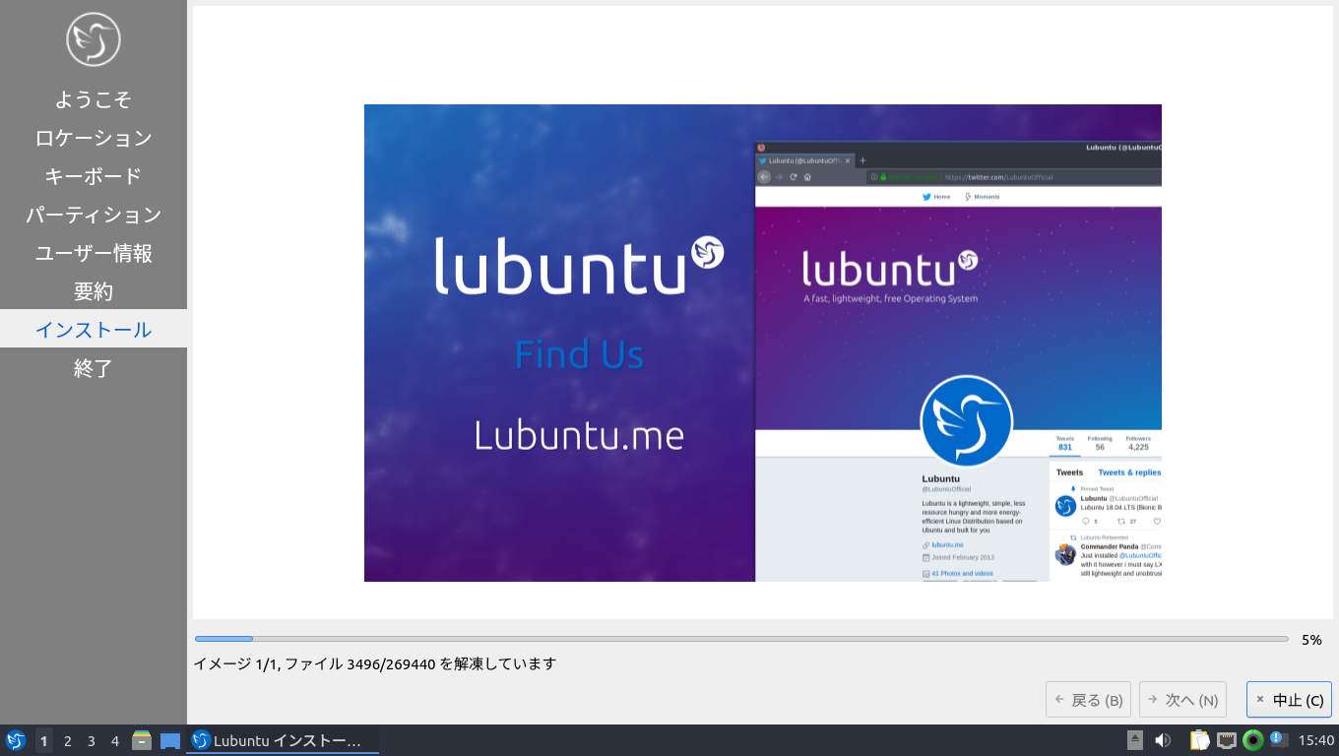Select the 終了 step in the sidebar
Image resolution: width=1339 pixels, height=756 pixels.
[x=94, y=367]
